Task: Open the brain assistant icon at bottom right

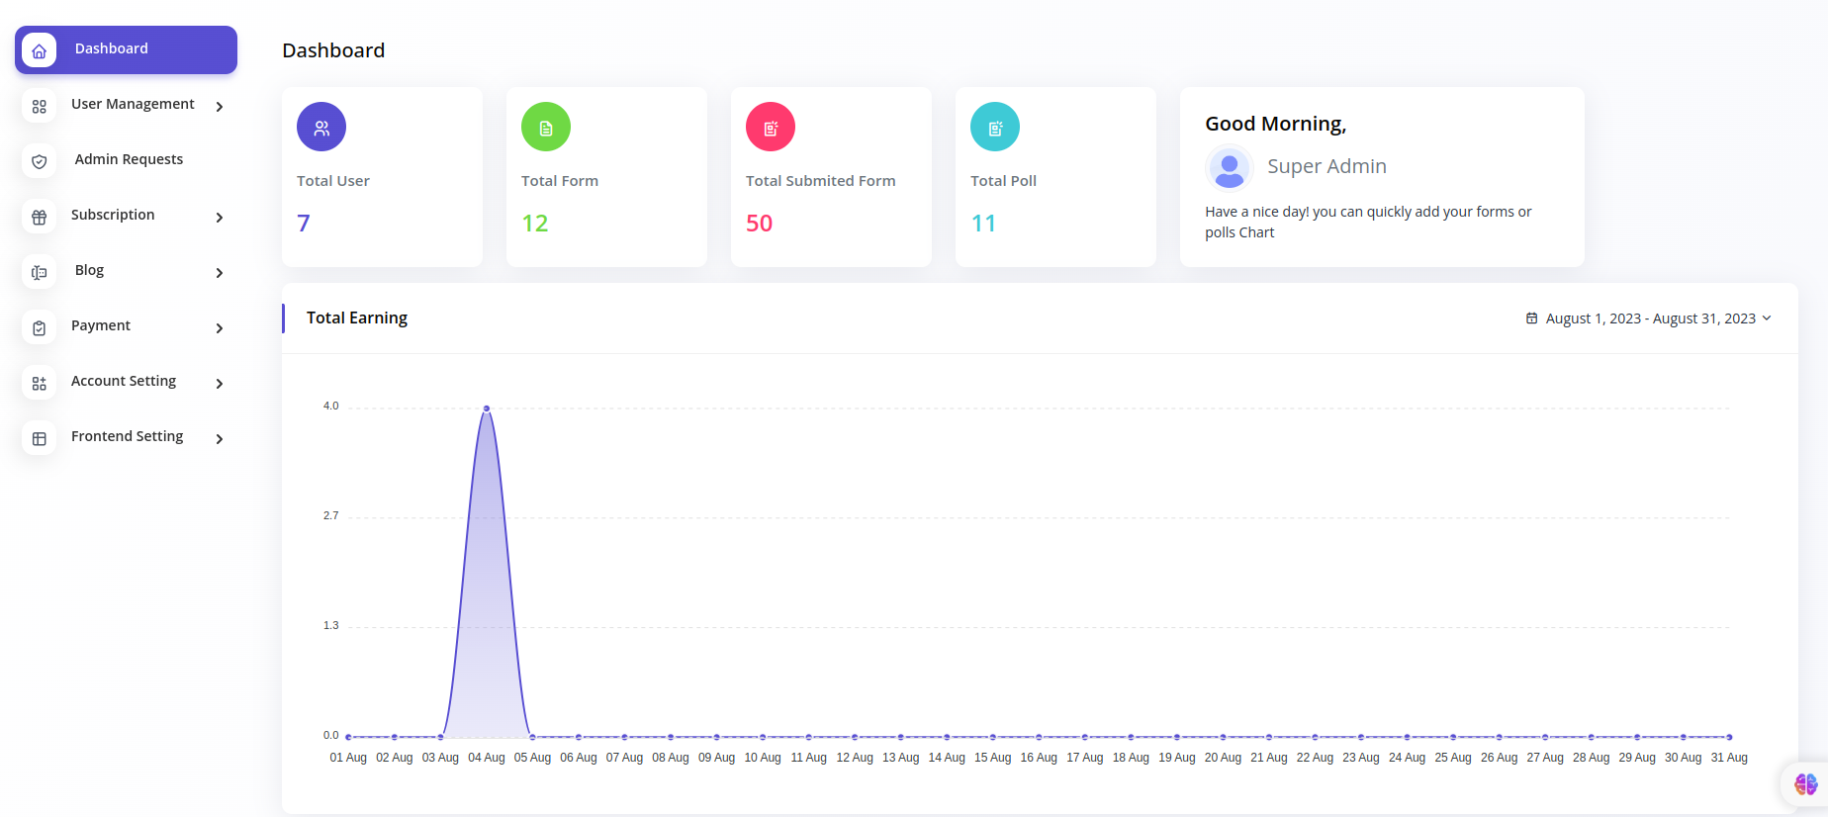Action: 1805,784
